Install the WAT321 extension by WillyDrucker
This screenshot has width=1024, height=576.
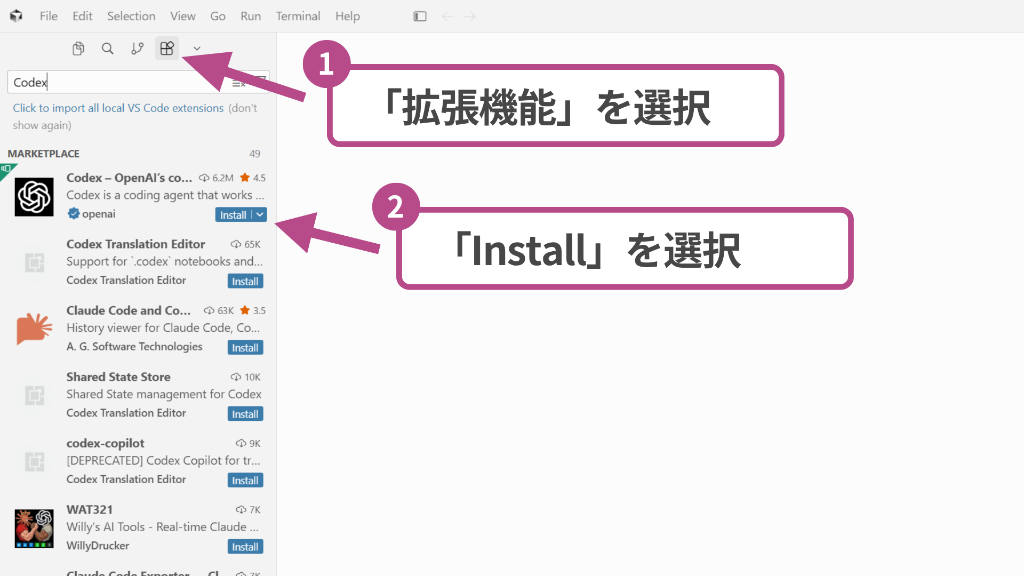pyautogui.click(x=245, y=547)
